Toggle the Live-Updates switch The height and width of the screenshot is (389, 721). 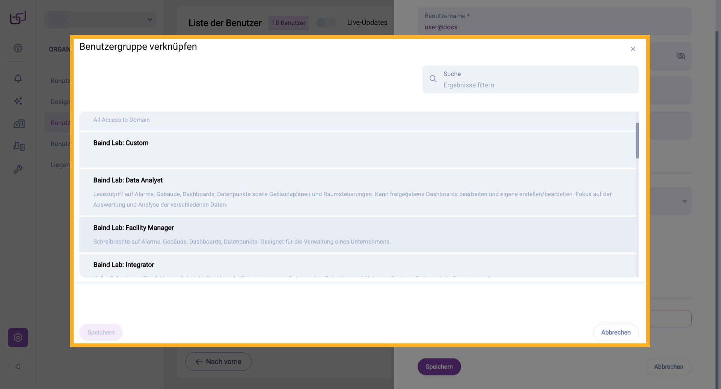[326, 23]
